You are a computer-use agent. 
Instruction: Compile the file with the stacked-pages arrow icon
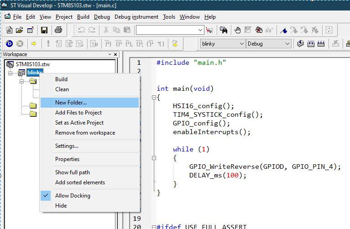(300, 43)
